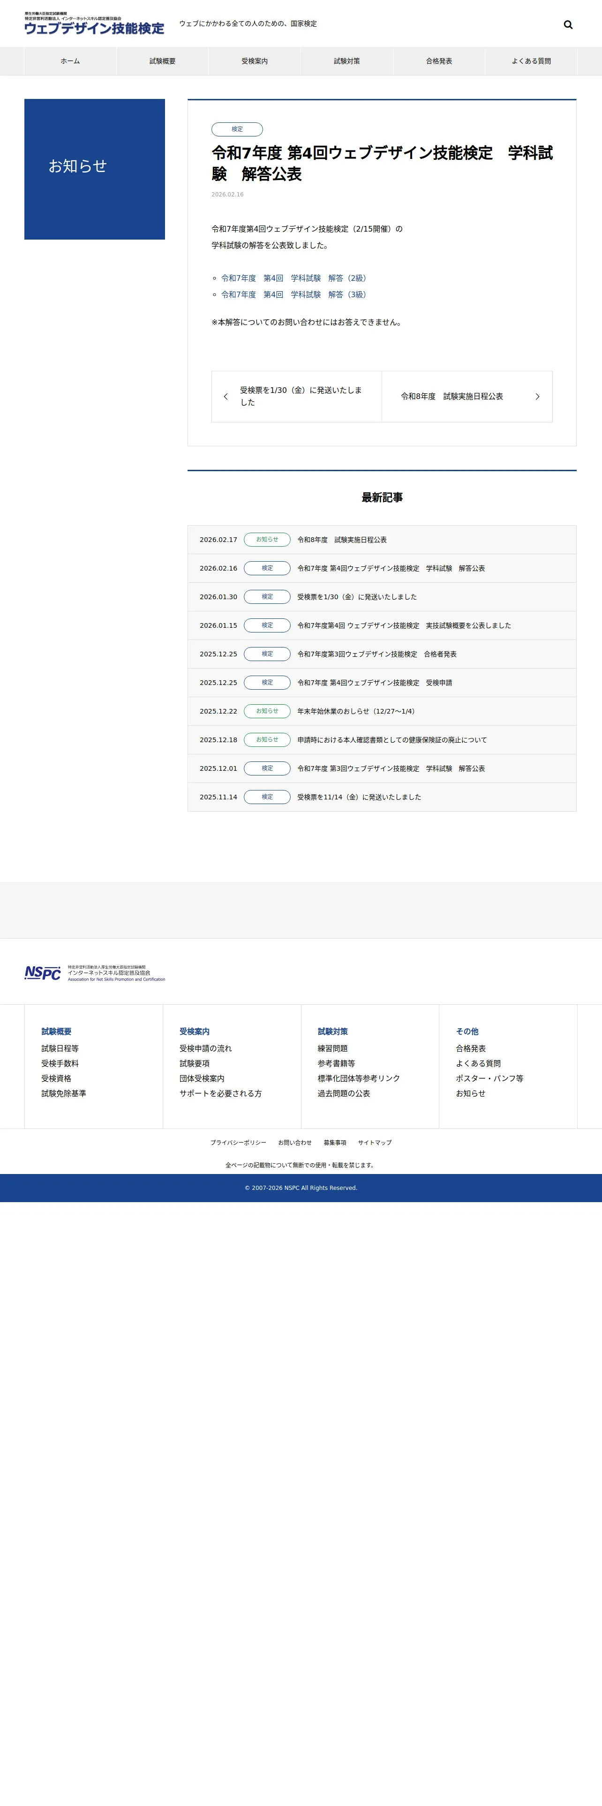
Task: Open 試験概要 in the navigation bar
Action: (163, 61)
